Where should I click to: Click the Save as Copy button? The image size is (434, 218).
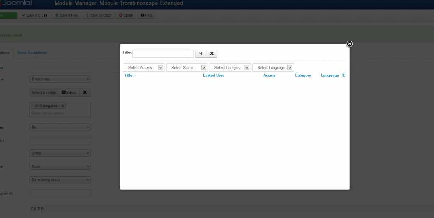pyautogui.click(x=98, y=15)
